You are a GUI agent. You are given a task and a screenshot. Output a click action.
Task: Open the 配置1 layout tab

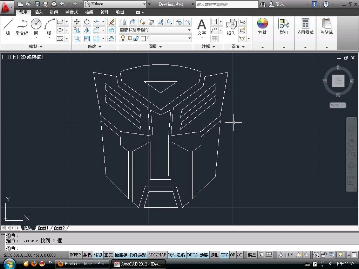[x=43, y=228]
